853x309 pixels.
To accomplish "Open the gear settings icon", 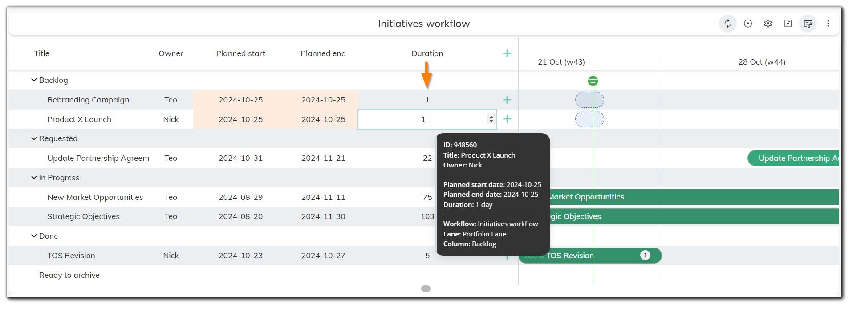I will click(x=768, y=24).
